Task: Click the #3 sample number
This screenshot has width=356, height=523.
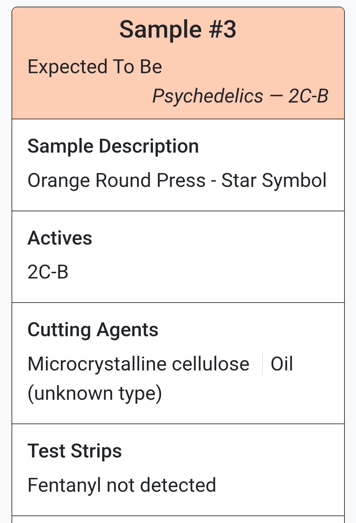Action: (223, 29)
